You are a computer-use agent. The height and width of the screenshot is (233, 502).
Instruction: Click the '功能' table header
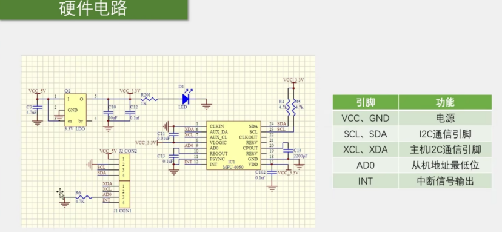[445, 102]
